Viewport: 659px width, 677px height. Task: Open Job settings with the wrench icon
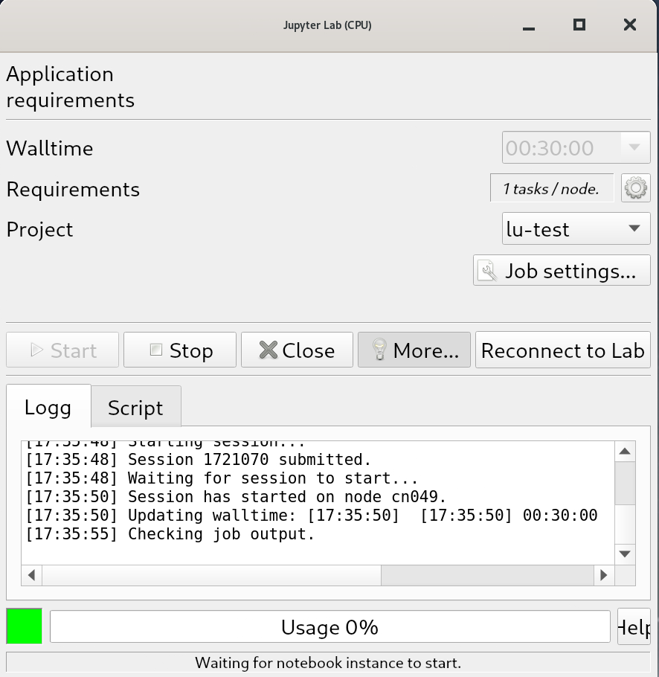coord(562,271)
